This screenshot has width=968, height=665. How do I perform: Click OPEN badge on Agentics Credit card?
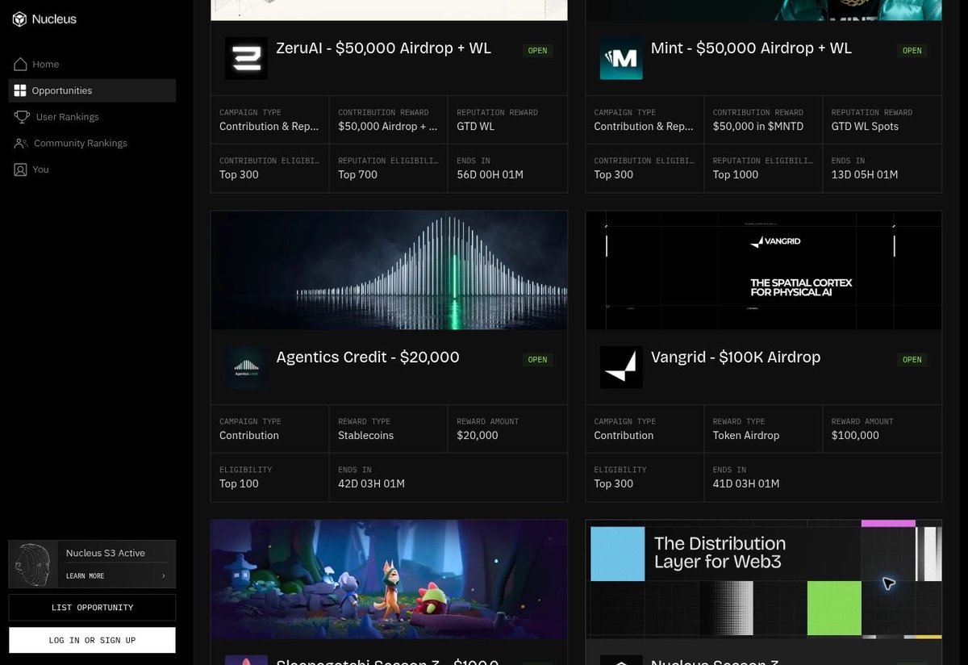click(x=537, y=360)
